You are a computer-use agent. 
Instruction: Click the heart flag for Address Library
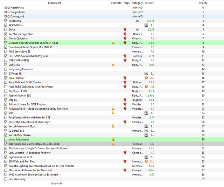(x=125, y=104)
